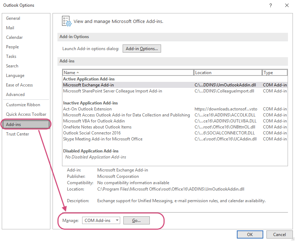Viewport: 295px width, 241px height.
Task: Select Add-ins in the sidebar
Action: 26,125
